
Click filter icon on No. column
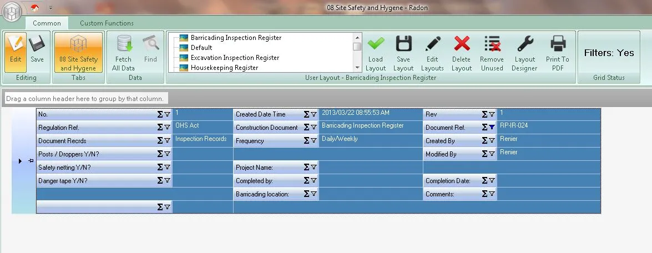[167, 114]
